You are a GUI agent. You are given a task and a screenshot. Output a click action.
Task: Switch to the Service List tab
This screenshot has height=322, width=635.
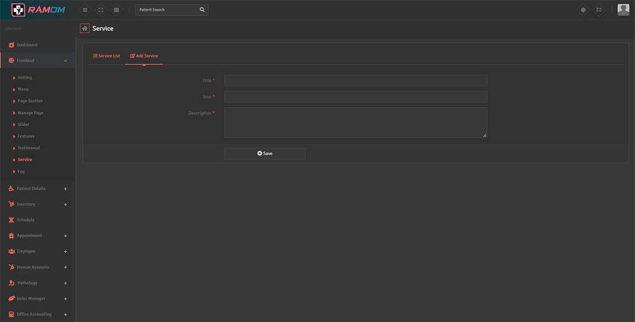pyautogui.click(x=107, y=56)
